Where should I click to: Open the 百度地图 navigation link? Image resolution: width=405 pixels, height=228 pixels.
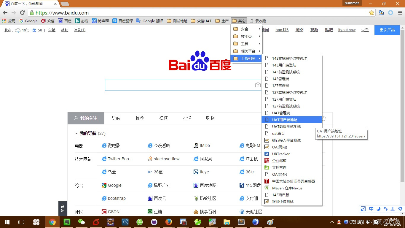pos(205,185)
